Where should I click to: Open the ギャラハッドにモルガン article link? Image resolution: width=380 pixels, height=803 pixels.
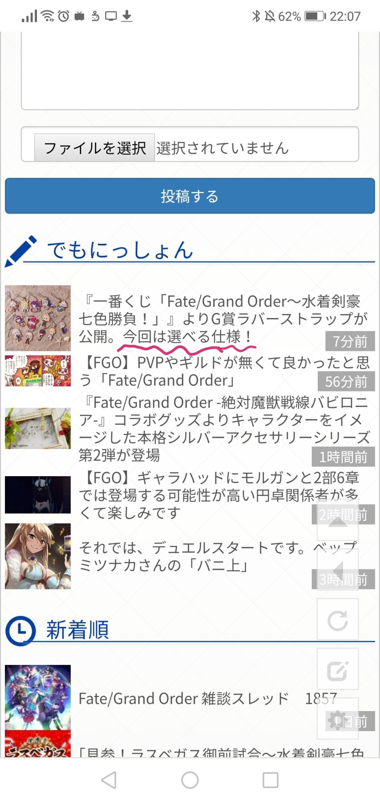[219, 495]
